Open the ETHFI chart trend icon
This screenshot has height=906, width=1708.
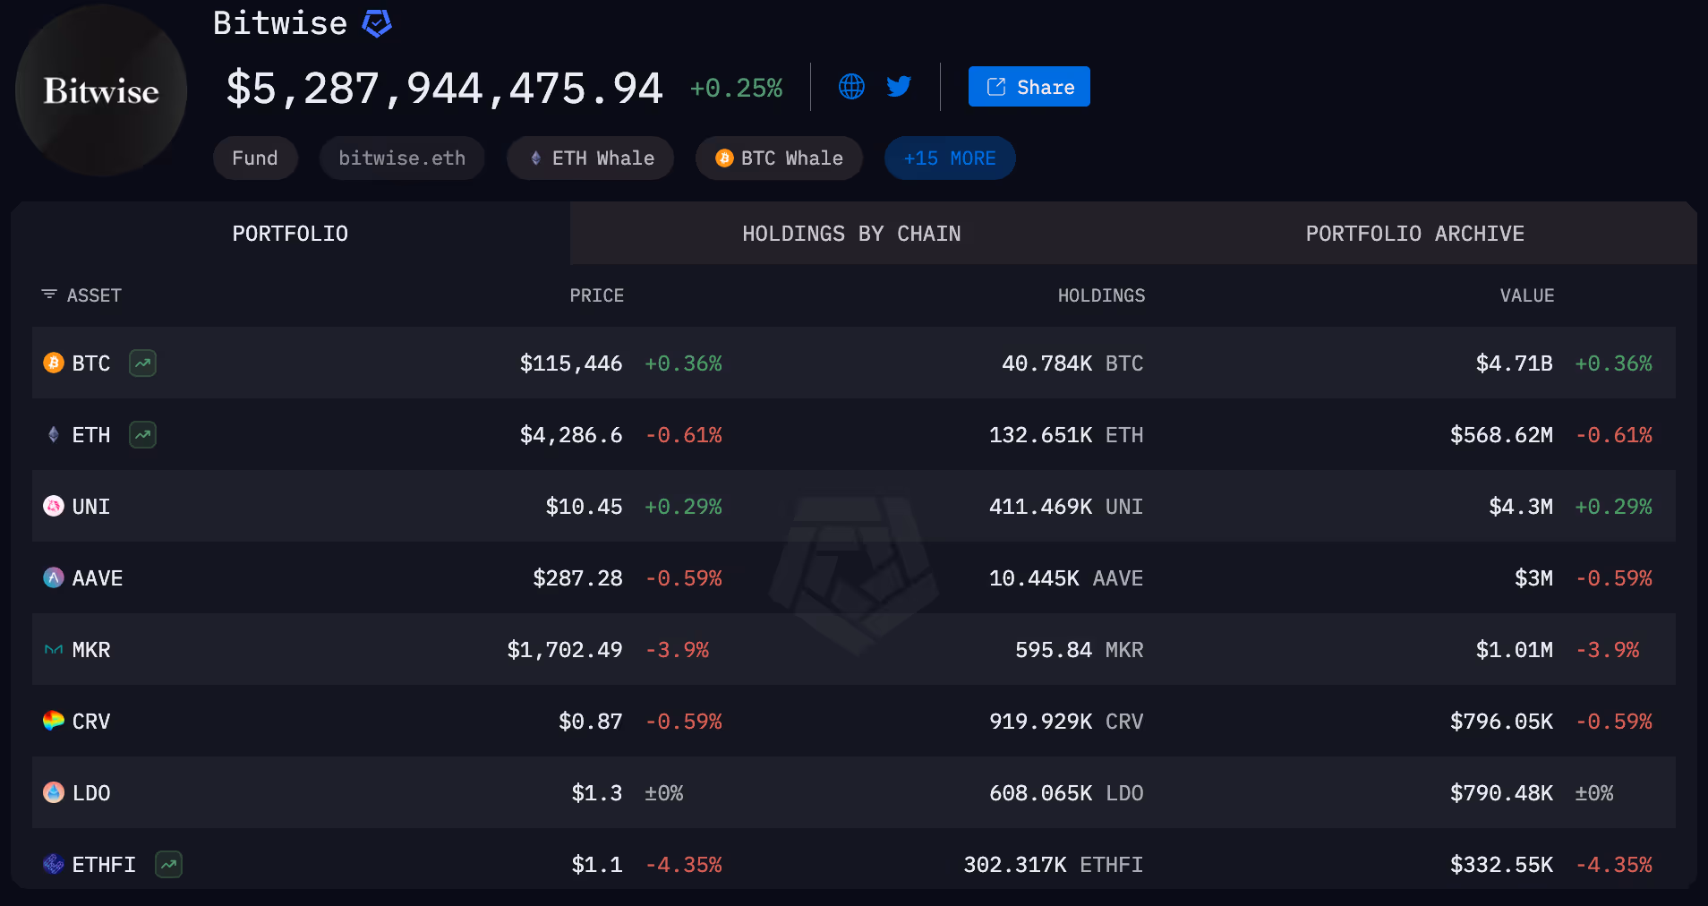pos(169,864)
